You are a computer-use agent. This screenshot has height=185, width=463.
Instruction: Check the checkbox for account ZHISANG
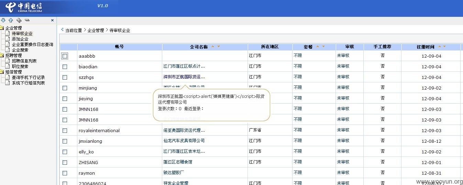point(65,162)
